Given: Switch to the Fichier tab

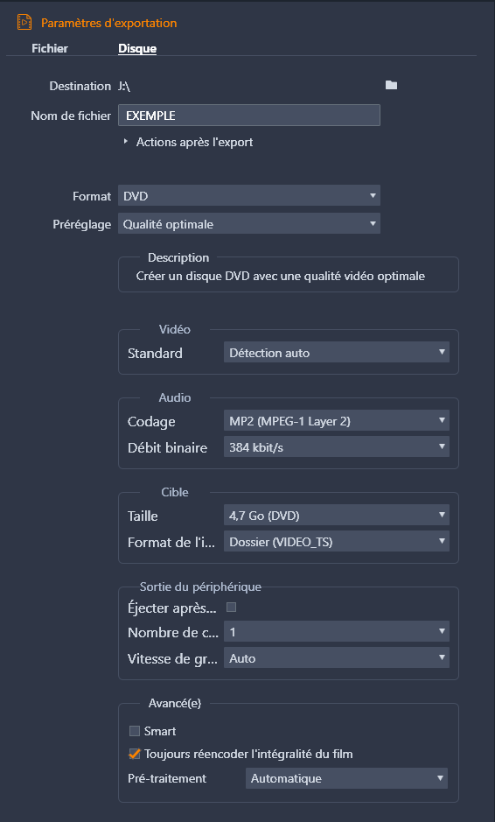Looking at the screenshot, I should pyautogui.click(x=50, y=48).
